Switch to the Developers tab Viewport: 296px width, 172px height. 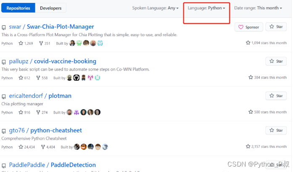(x=50, y=8)
